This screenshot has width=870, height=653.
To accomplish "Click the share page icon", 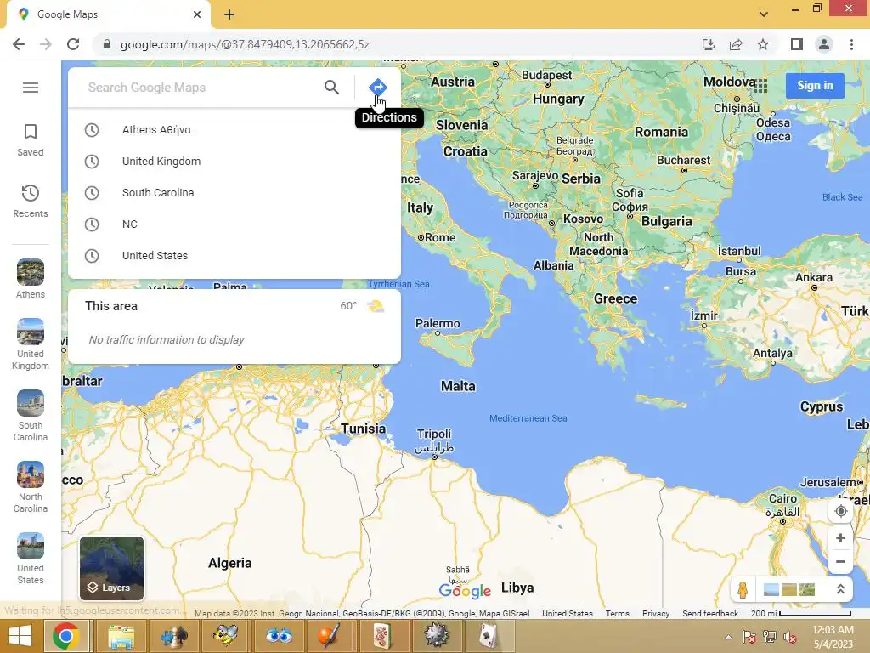I will (736, 44).
